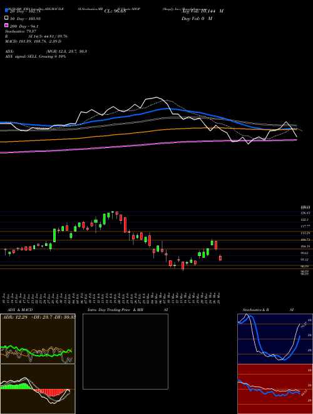The image size is (313, 414).
Task: Click the magenta 200 Day legend square
Action: pyautogui.click(x=6, y=25)
